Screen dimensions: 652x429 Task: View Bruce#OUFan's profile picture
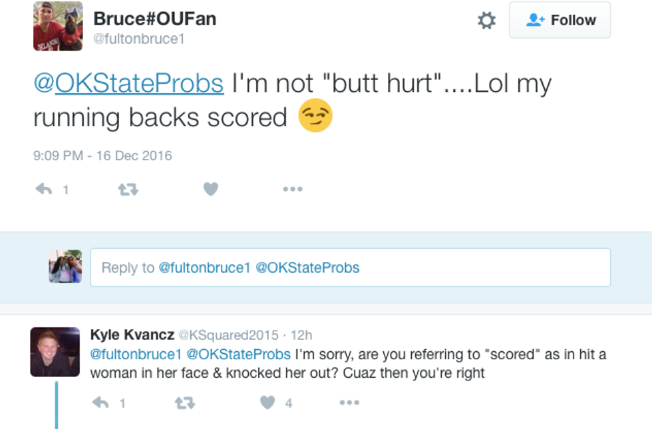click(x=58, y=26)
